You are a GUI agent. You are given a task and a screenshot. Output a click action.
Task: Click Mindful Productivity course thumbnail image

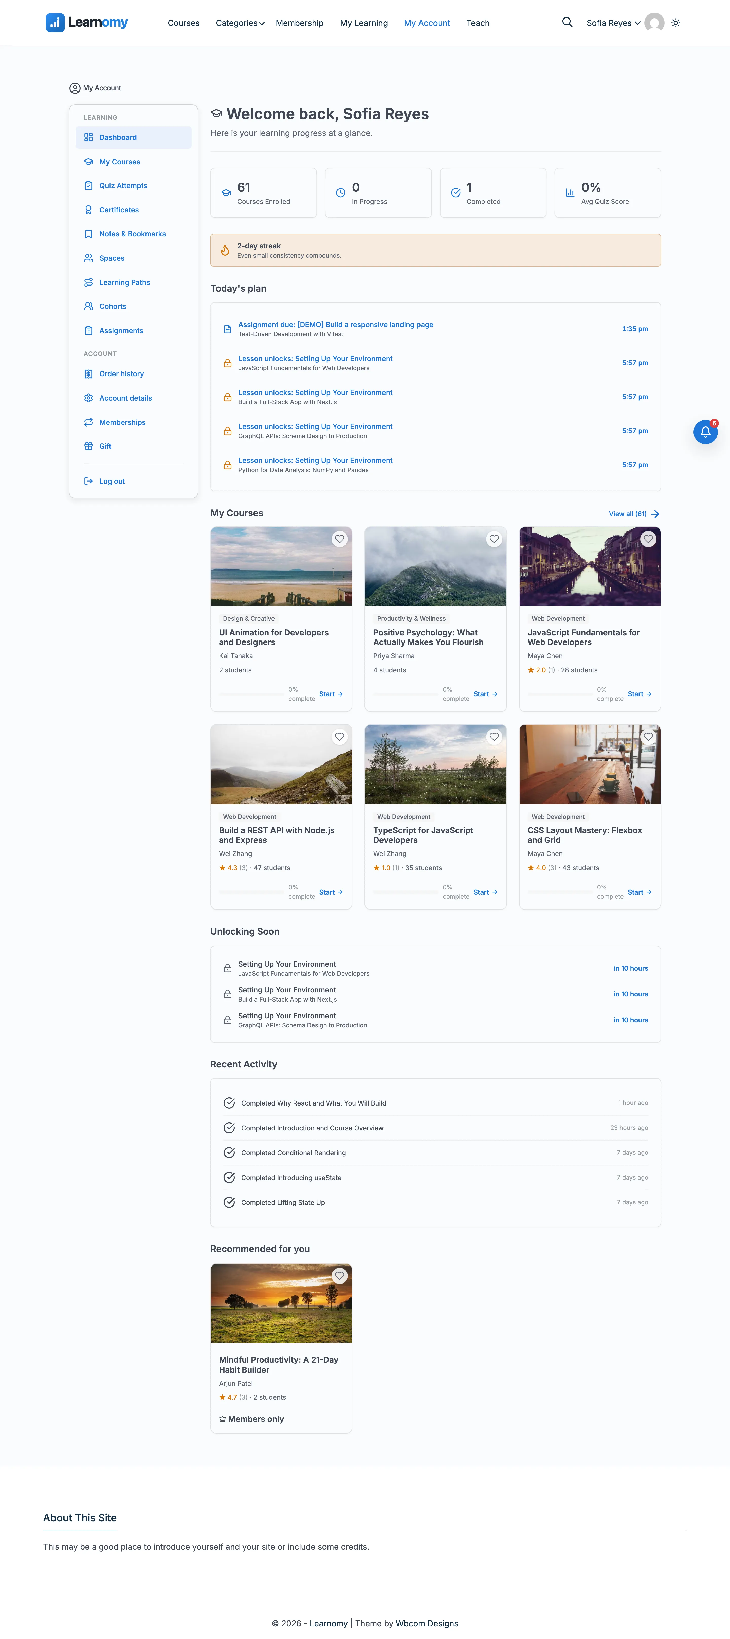point(281,1303)
